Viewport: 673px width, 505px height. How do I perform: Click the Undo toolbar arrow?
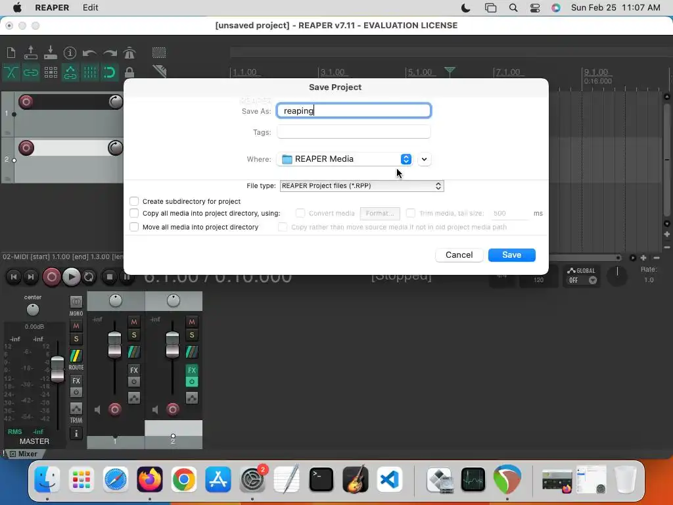pyautogui.click(x=89, y=53)
